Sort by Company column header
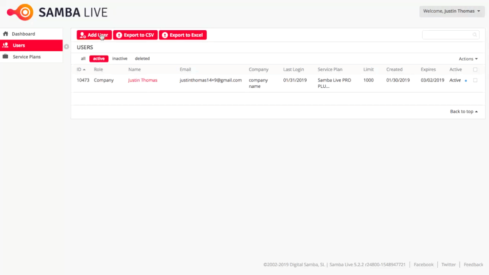Image resolution: width=489 pixels, height=275 pixels. tap(258, 70)
